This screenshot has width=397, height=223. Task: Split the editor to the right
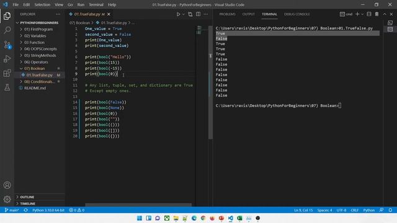pyautogui.click(x=198, y=14)
